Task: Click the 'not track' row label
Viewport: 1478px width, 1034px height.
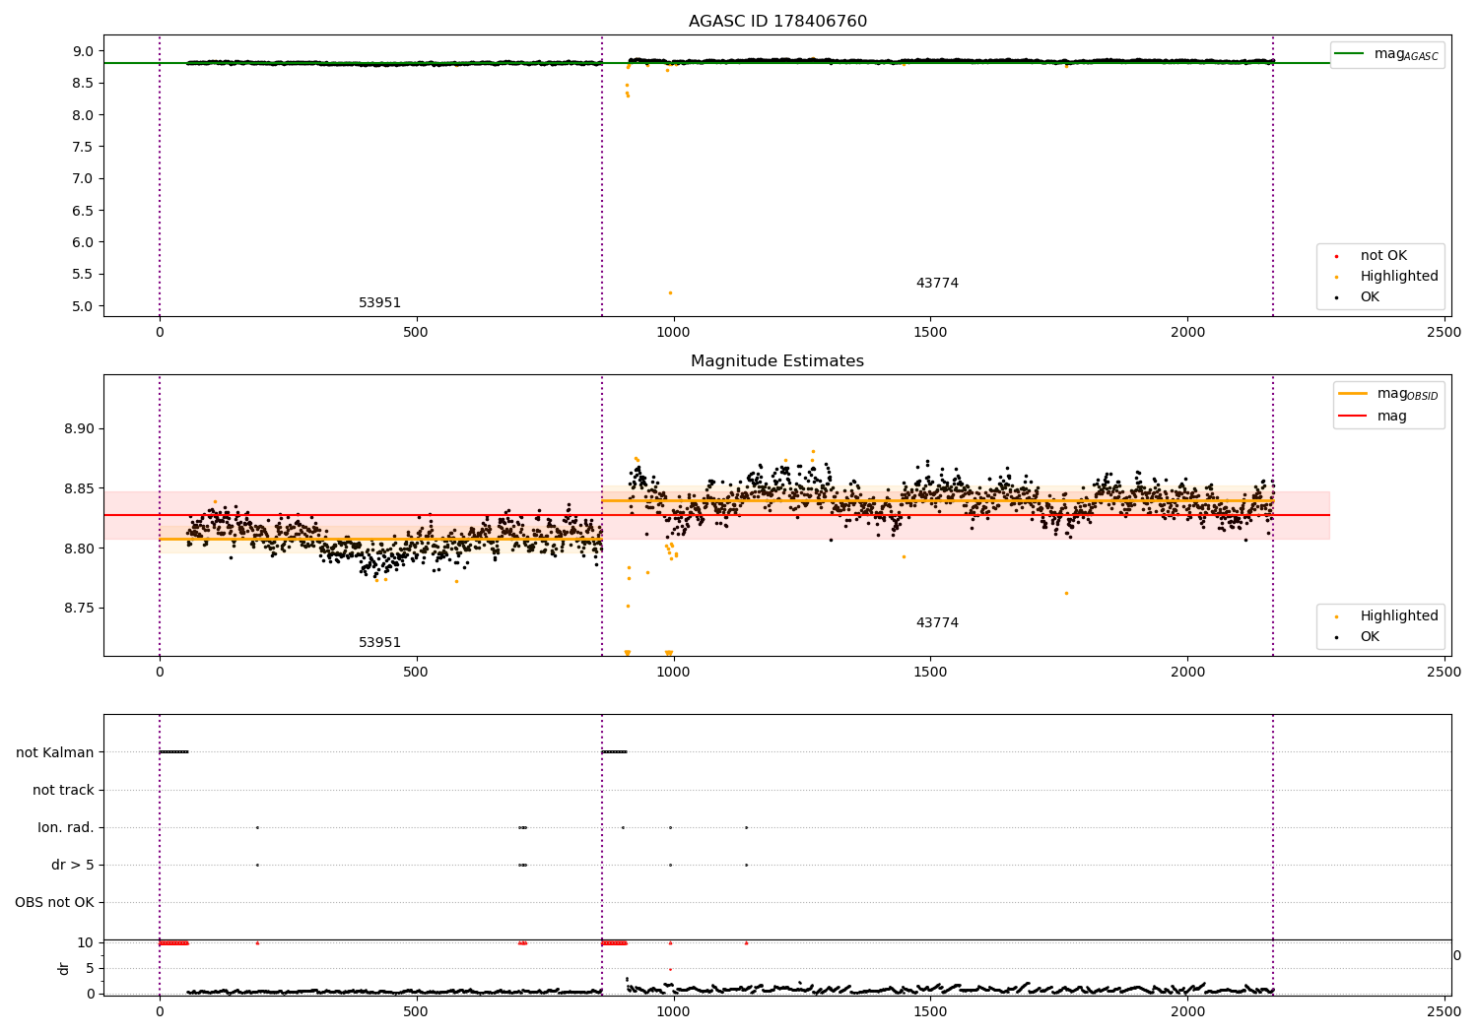Action: [63, 791]
